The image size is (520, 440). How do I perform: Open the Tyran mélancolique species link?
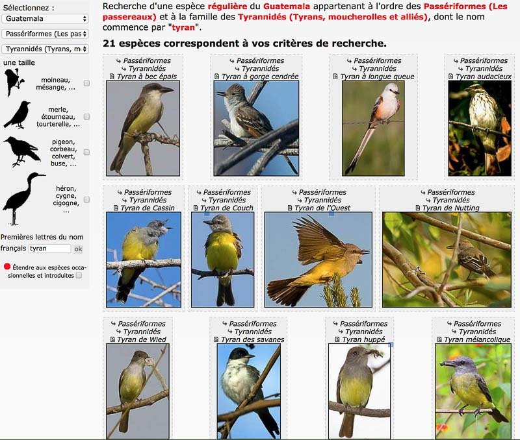(477, 339)
